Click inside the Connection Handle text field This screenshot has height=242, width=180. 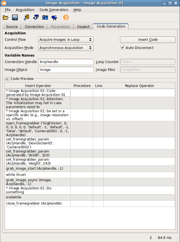click(x=66, y=62)
